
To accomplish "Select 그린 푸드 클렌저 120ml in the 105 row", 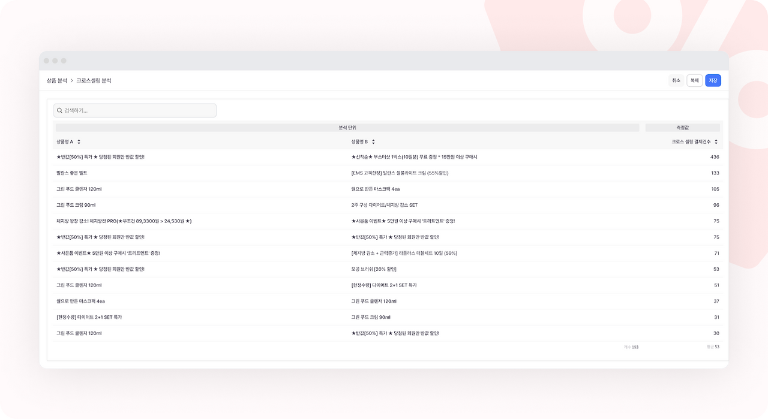I will point(79,189).
